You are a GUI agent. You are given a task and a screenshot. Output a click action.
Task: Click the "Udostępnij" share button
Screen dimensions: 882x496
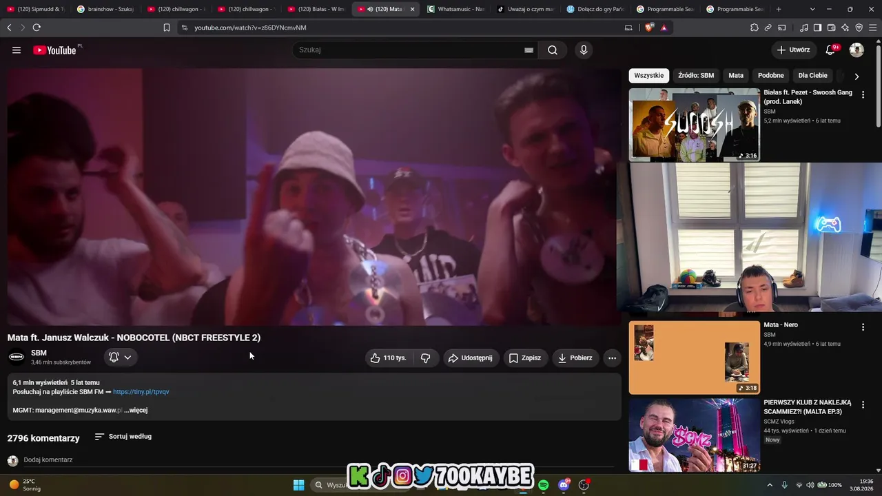[x=470, y=358]
